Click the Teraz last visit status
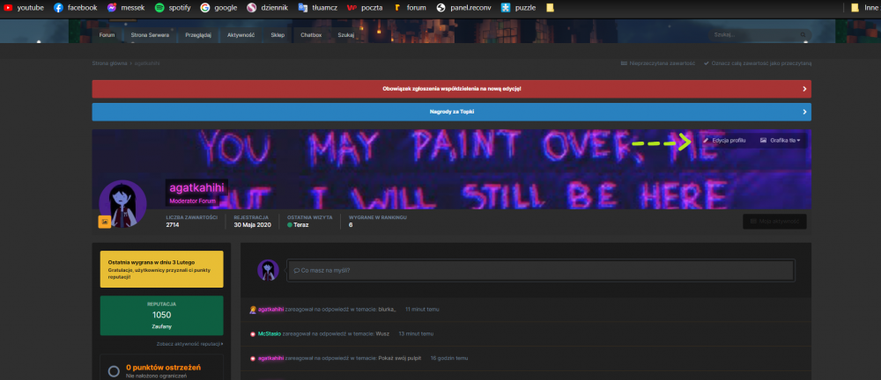881x380 pixels. coord(298,224)
